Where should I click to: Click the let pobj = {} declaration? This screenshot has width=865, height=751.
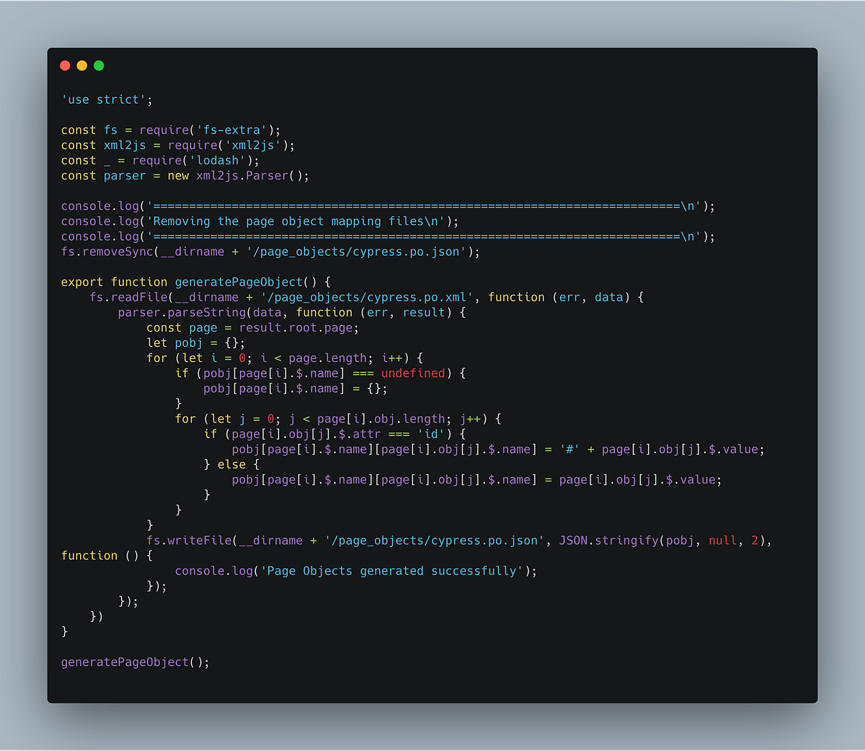click(x=195, y=342)
